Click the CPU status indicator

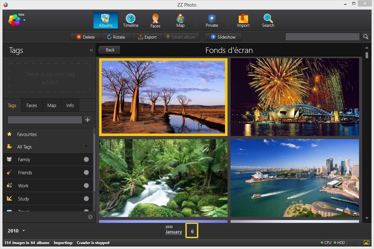[326, 243]
